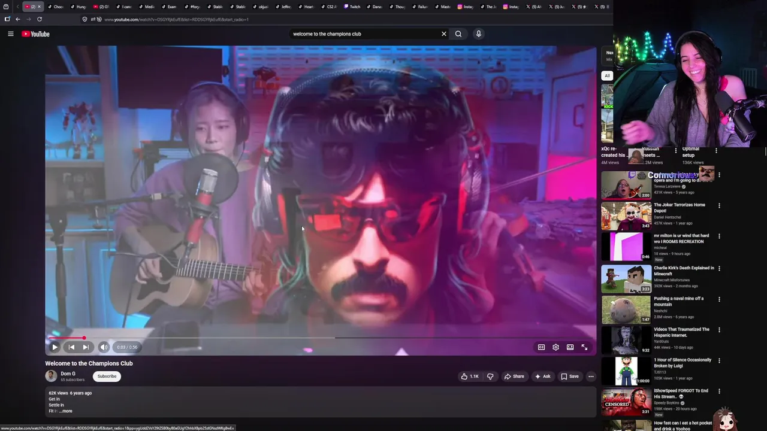Switch player to theater mode
The height and width of the screenshot is (431, 767).
[x=570, y=347]
